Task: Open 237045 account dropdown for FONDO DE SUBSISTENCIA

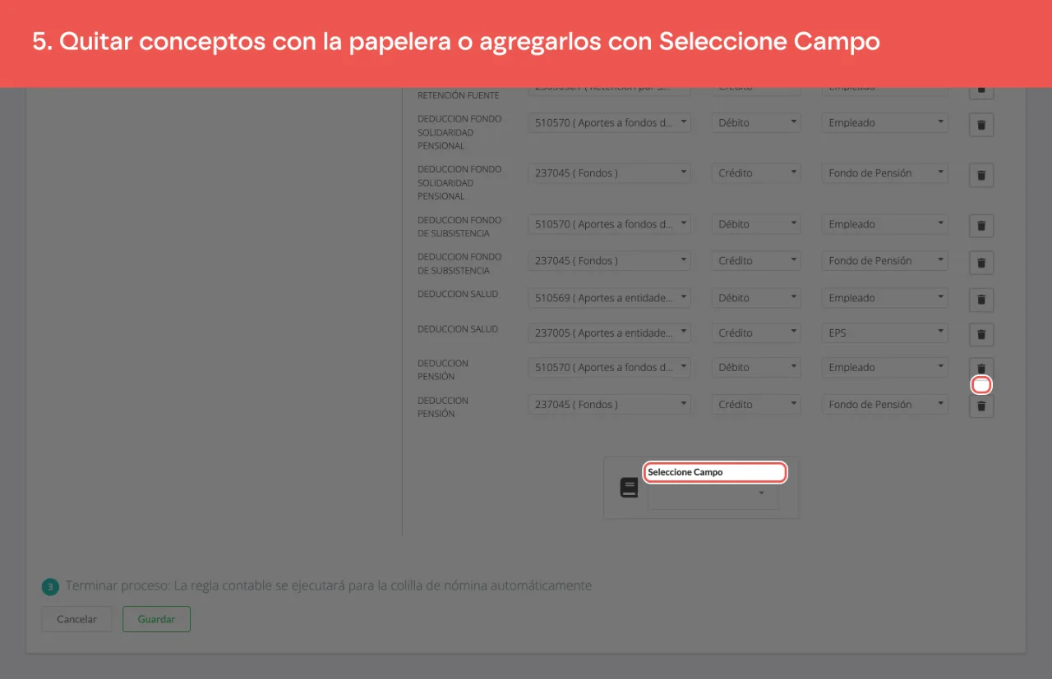Action: (x=609, y=261)
